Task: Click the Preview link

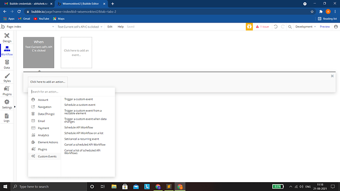Action: (x=325, y=27)
